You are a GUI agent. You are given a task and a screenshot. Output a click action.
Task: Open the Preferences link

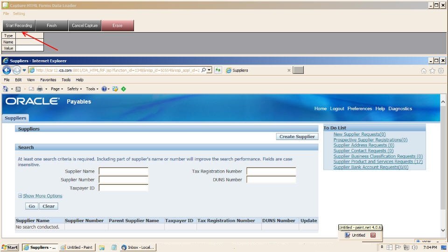click(x=359, y=109)
